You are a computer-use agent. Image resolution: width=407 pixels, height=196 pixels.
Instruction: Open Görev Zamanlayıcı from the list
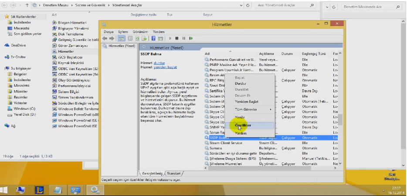[73, 45]
